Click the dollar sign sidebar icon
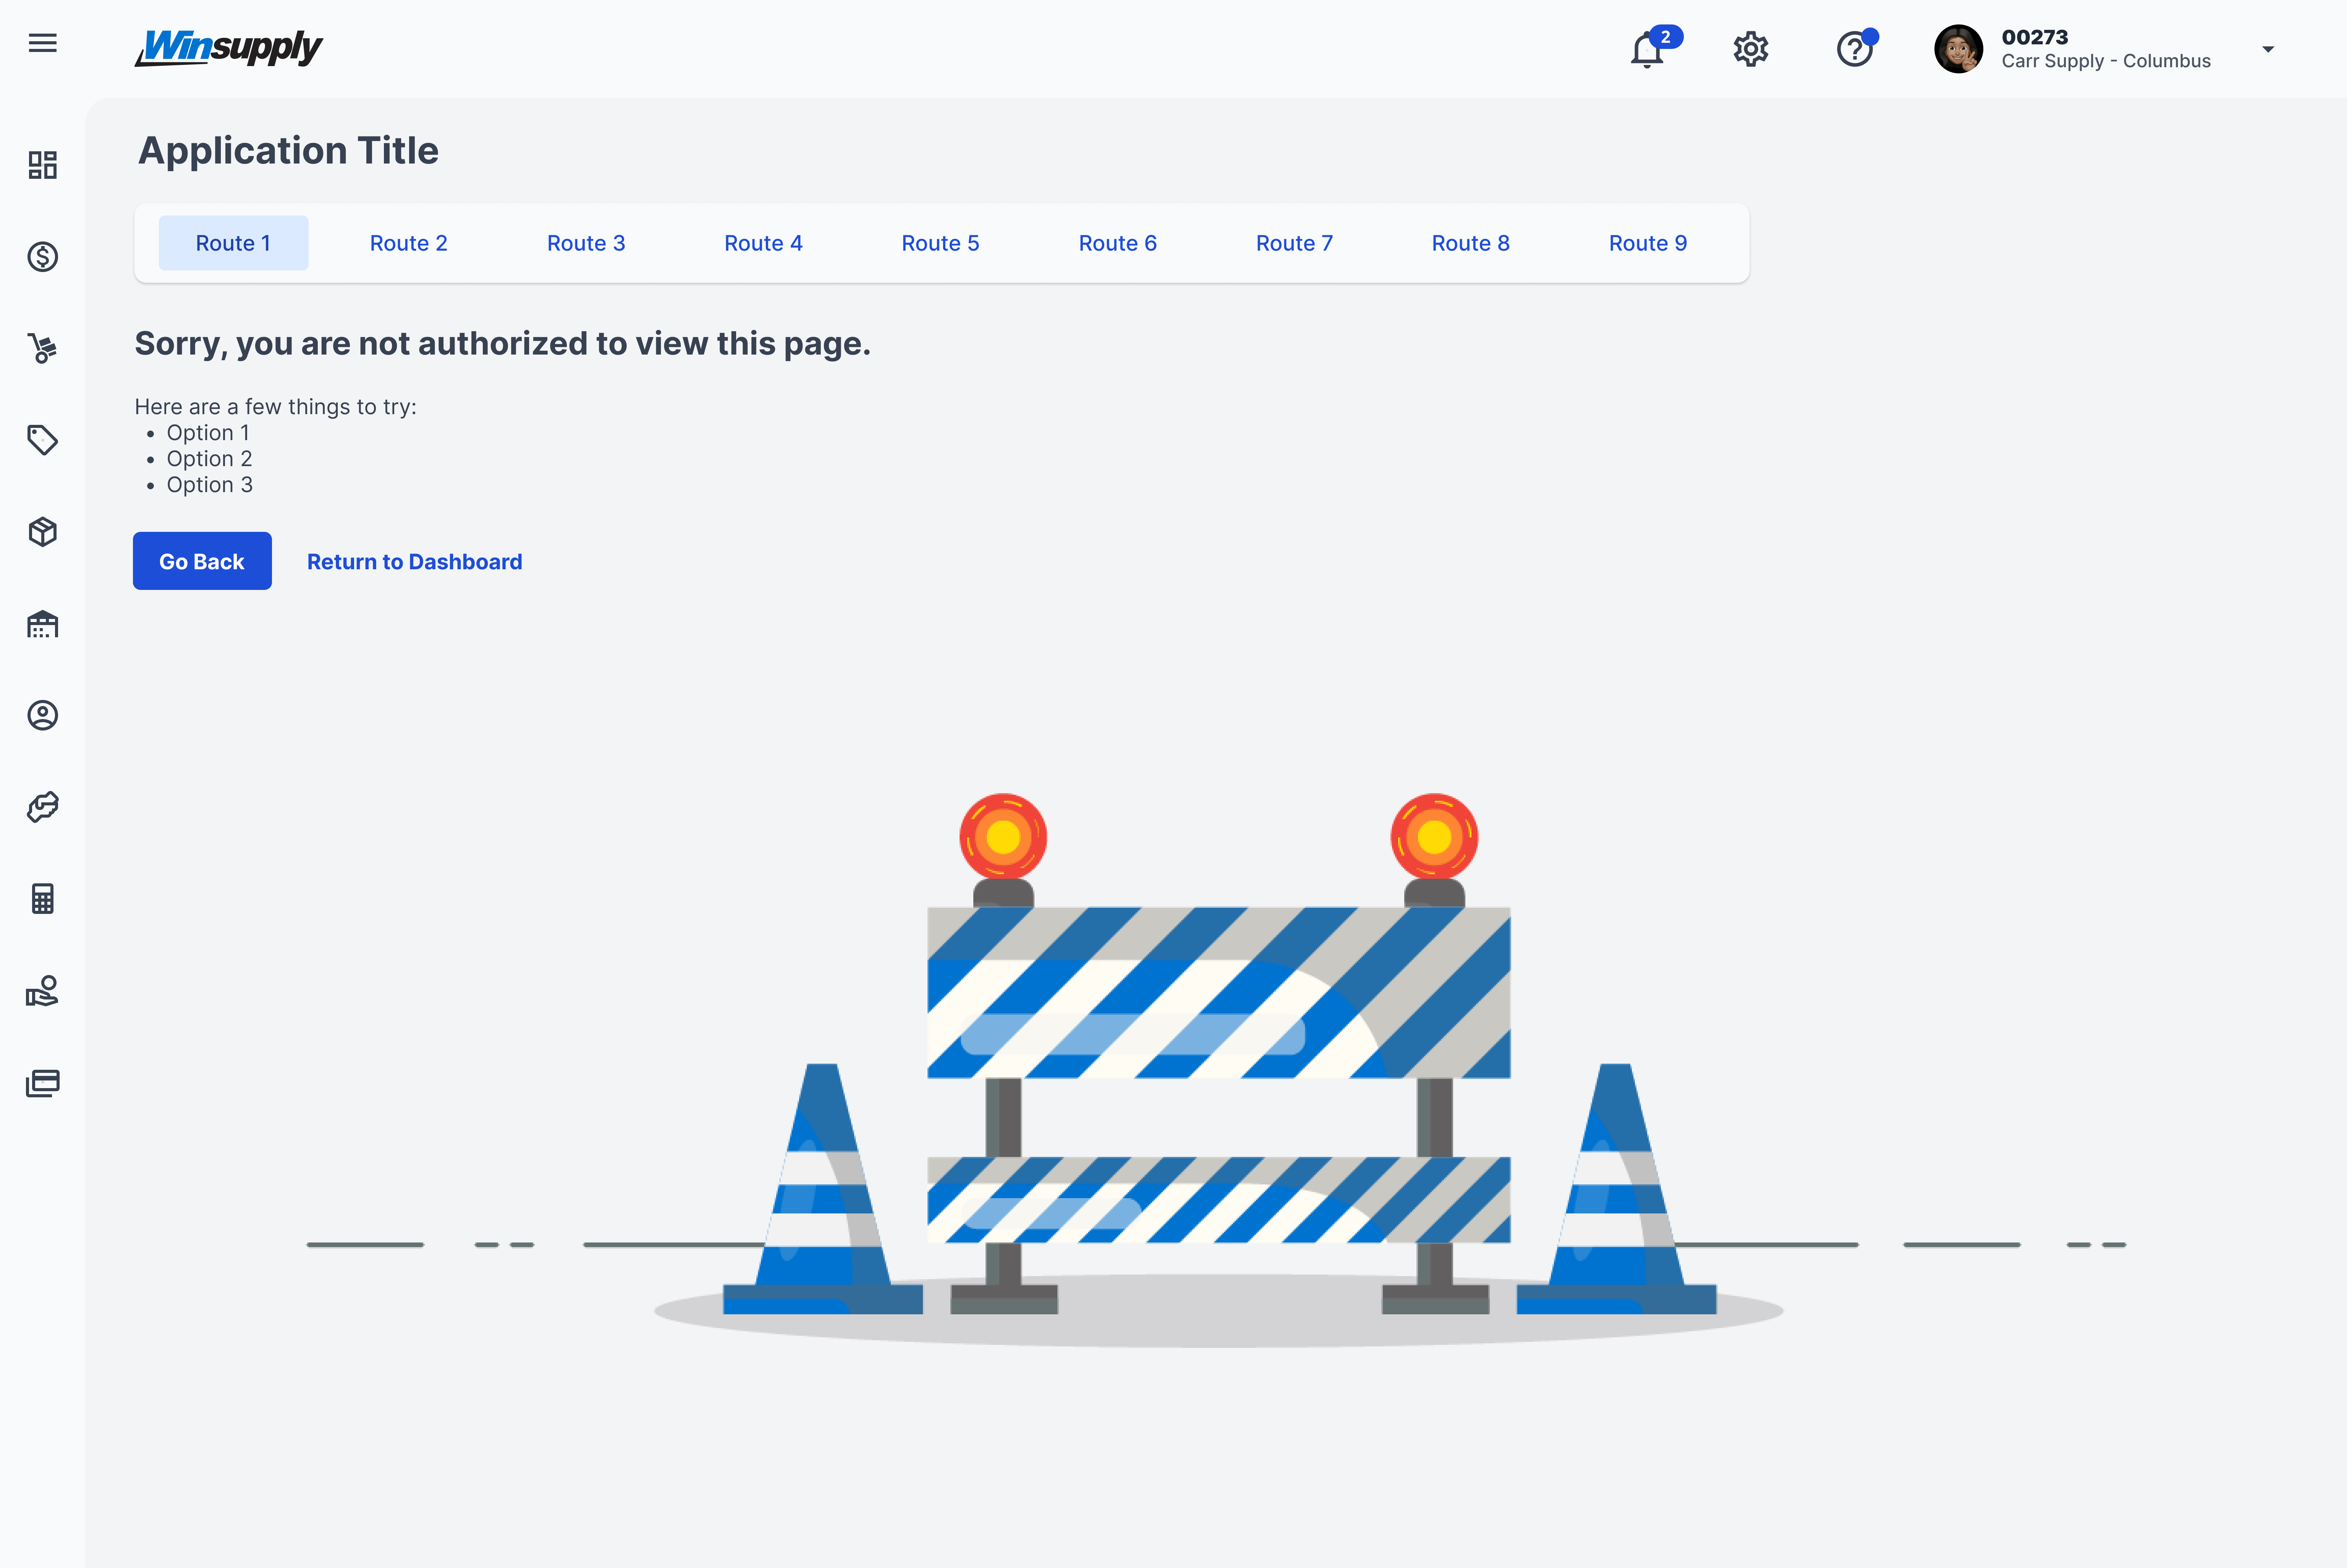The image size is (2347, 1568). click(42, 257)
